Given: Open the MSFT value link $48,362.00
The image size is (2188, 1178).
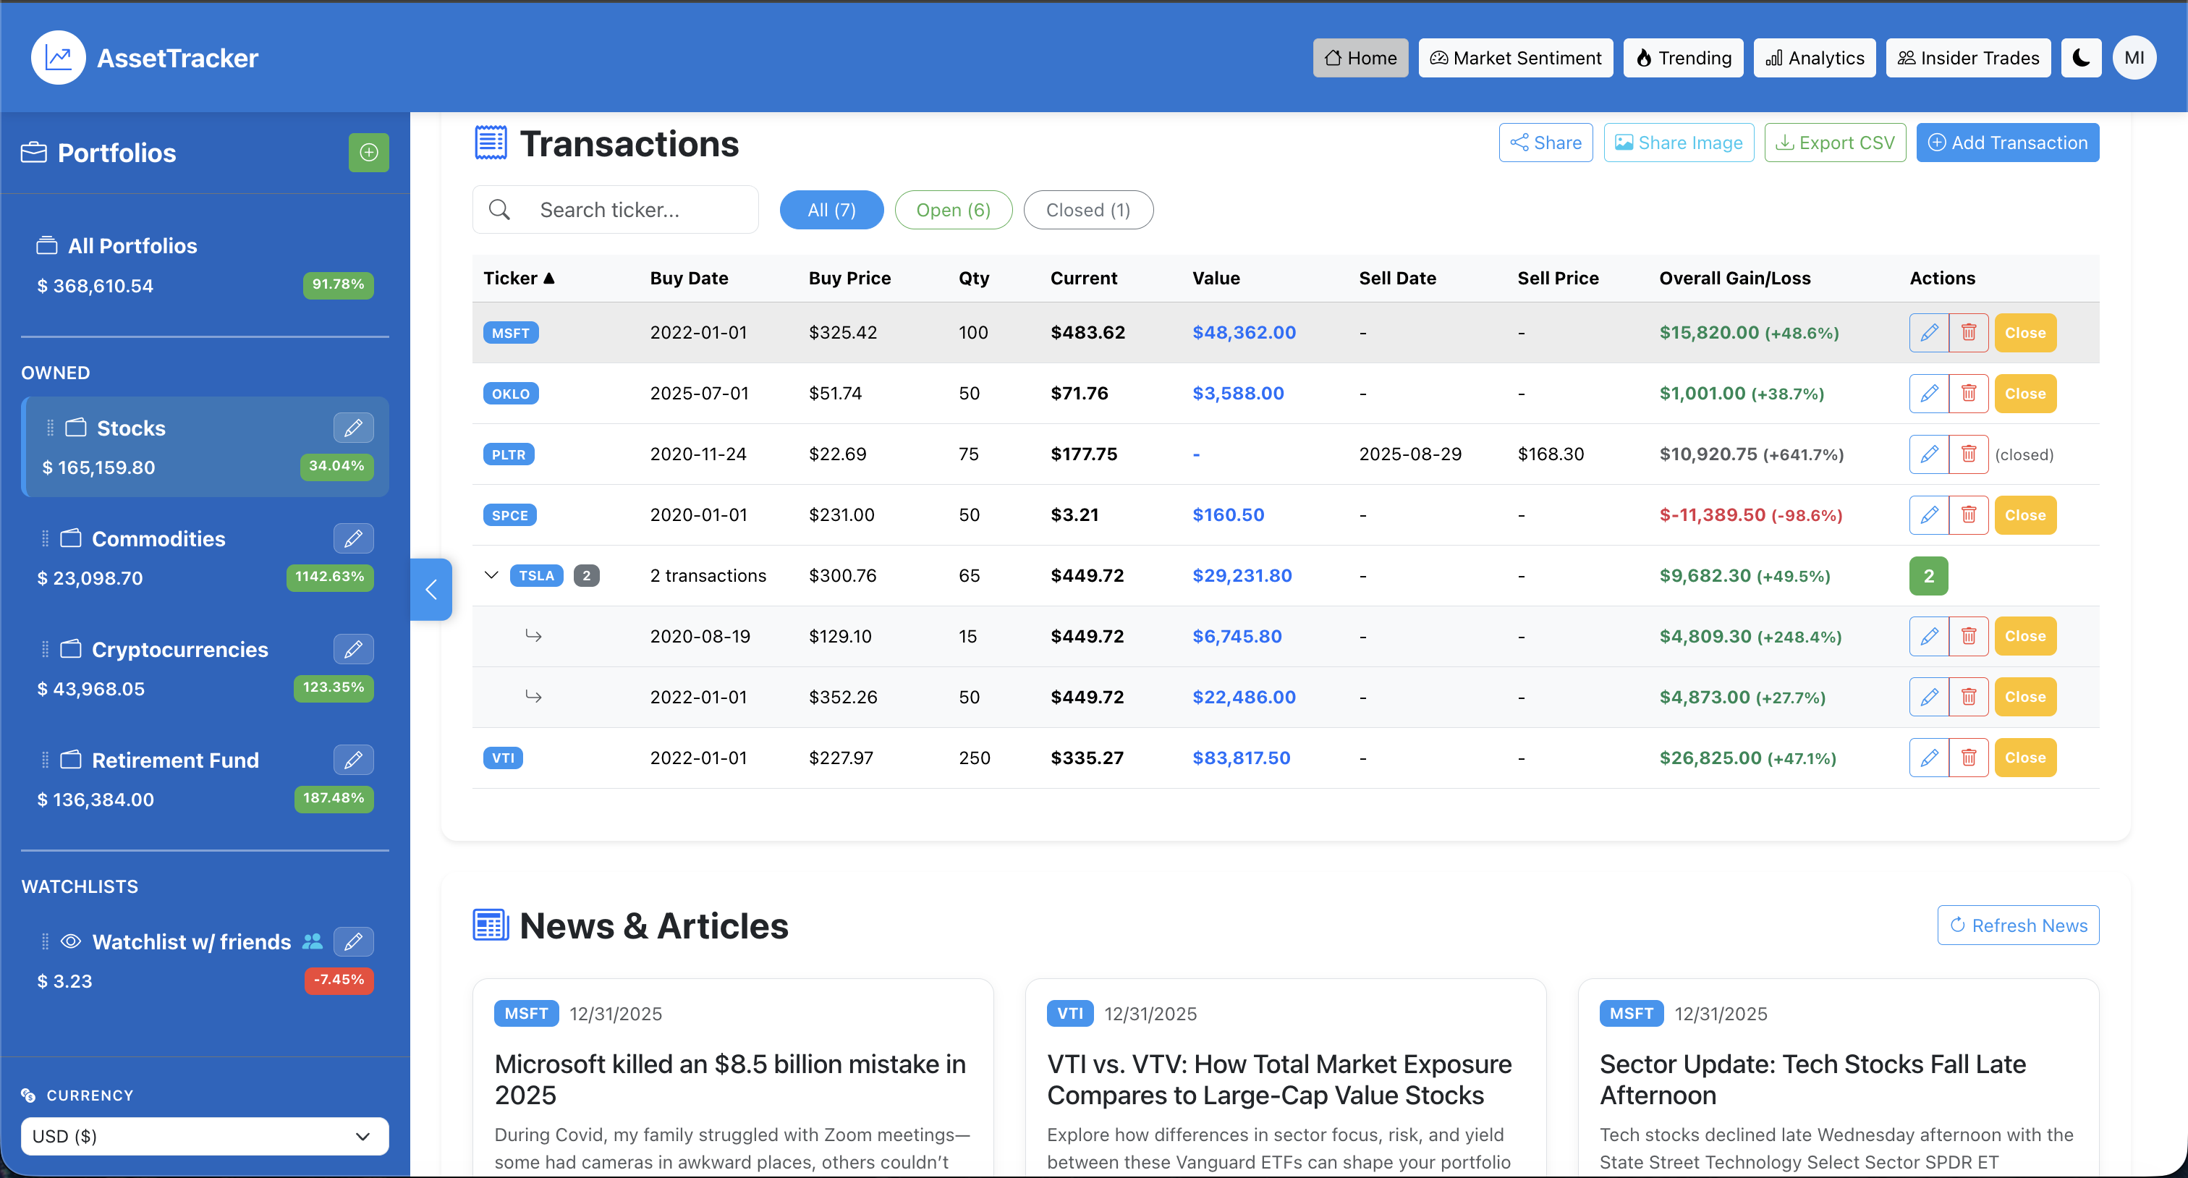Looking at the screenshot, I should coord(1244,332).
